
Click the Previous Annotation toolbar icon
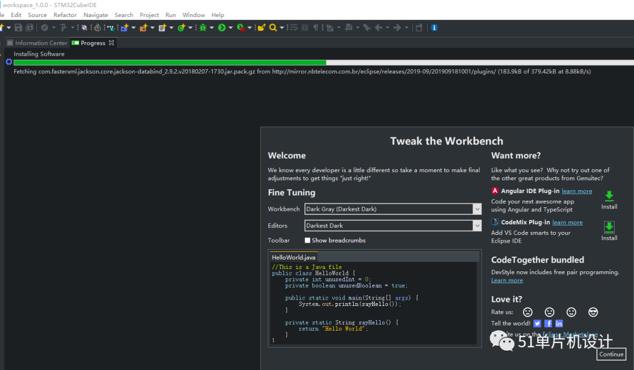(x=349, y=28)
